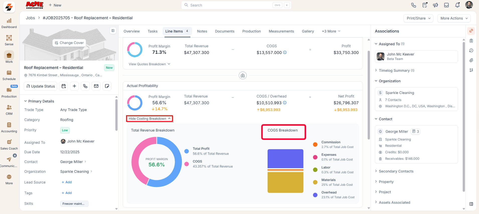Open the inbox tray icon in top bar

point(446,5)
